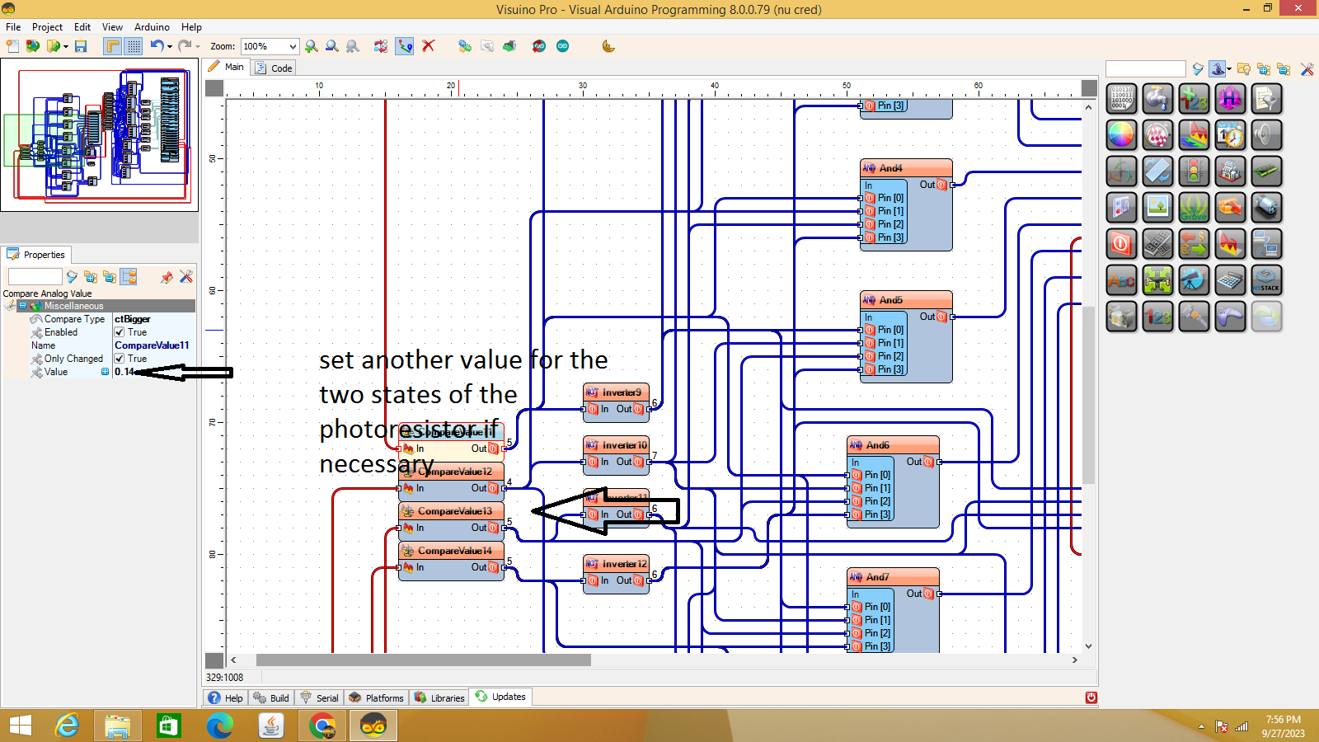
Task: Select the gamepad component category icon
Action: [1229, 316]
